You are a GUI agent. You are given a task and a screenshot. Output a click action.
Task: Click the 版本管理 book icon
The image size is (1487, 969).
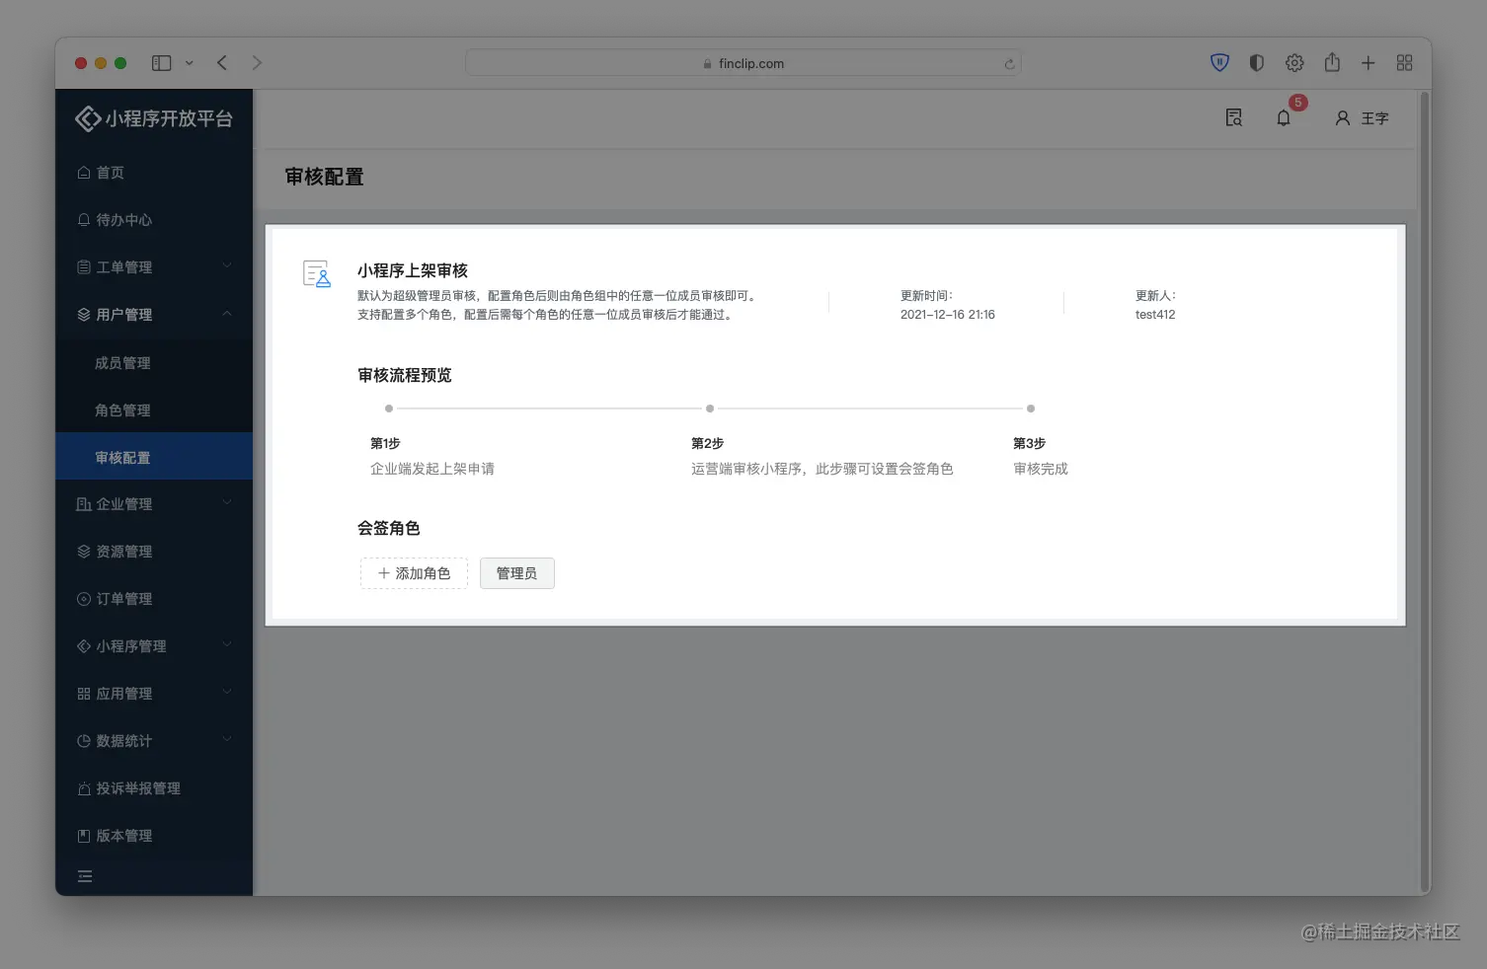(84, 836)
